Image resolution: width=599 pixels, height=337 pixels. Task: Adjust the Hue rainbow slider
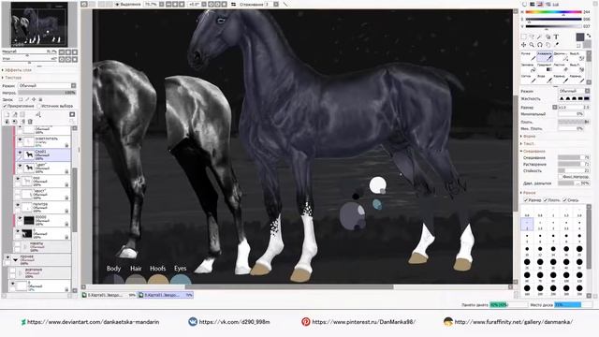tap(553, 12)
